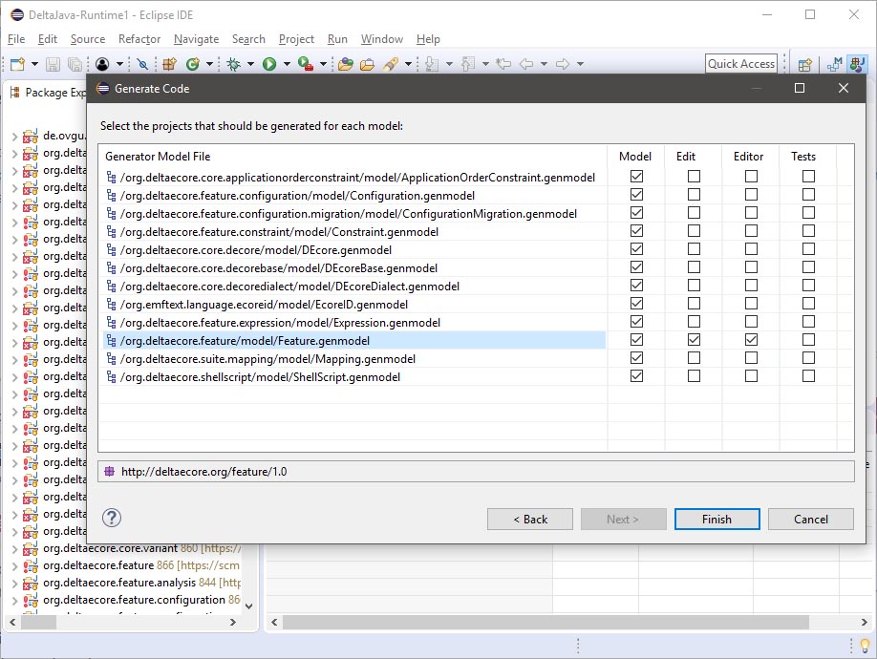This screenshot has height=659, width=877.
Task: Click the dialog help question mark icon
Action: 112,518
